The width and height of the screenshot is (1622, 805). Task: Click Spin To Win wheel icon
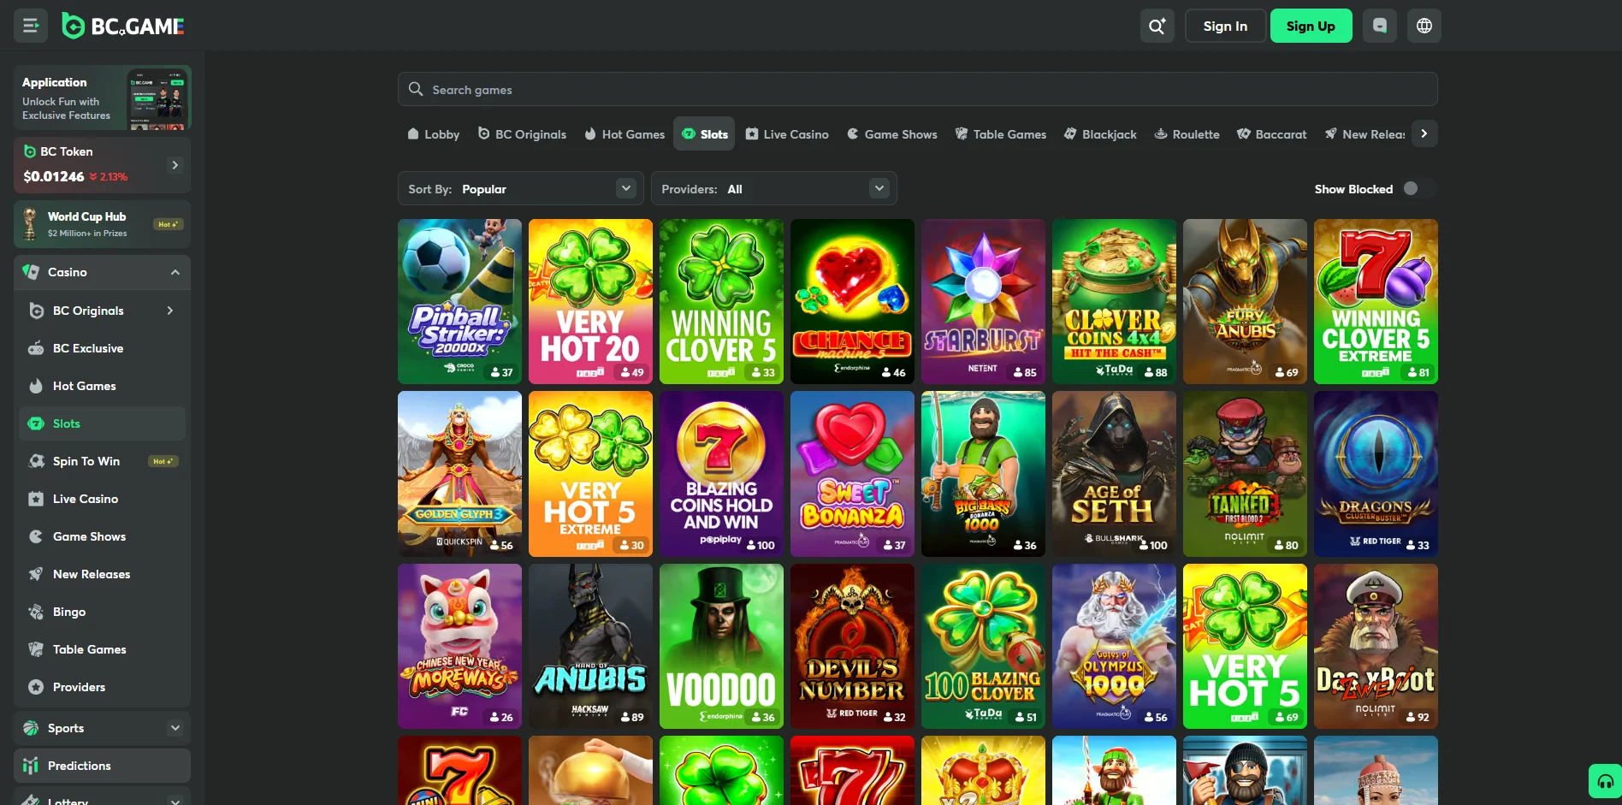click(36, 461)
